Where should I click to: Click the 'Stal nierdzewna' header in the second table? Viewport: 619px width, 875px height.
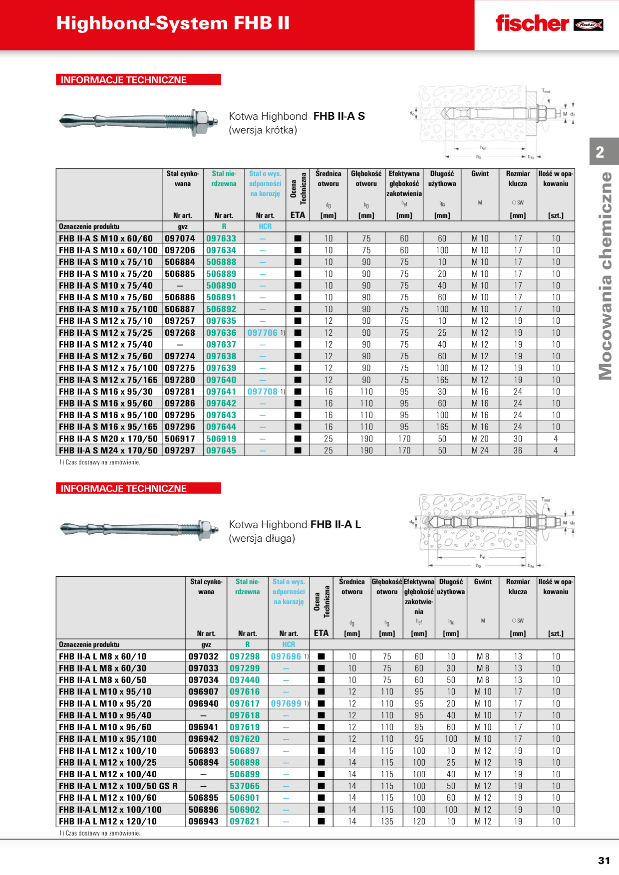point(248,587)
